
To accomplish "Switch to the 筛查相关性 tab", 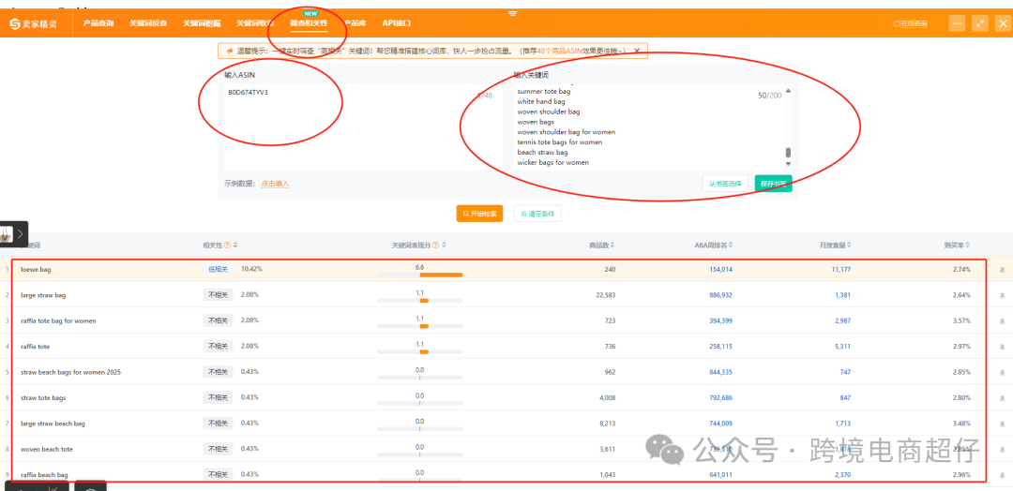I will pos(309,23).
